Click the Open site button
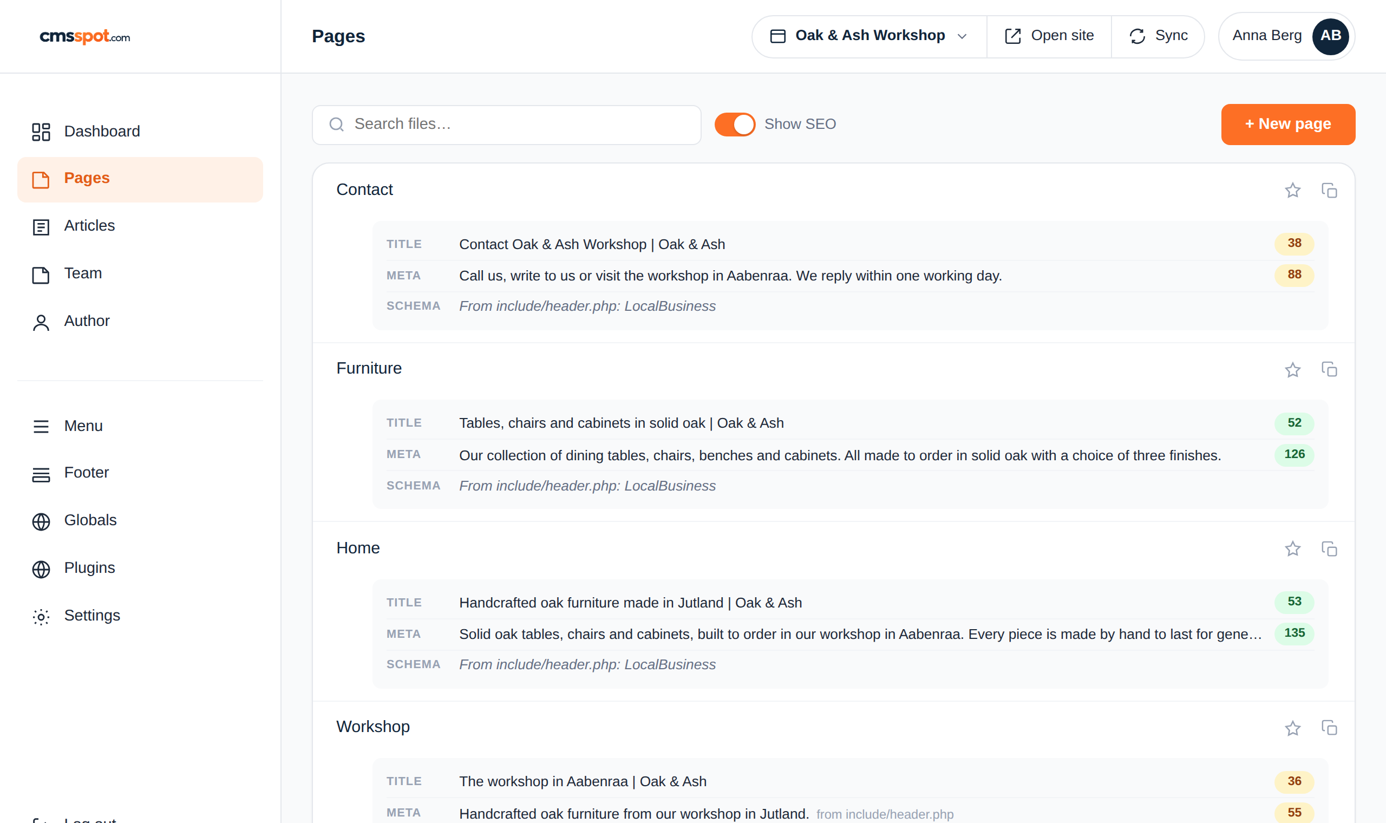Screen dimensions: 1386x823 click(x=1049, y=36)
